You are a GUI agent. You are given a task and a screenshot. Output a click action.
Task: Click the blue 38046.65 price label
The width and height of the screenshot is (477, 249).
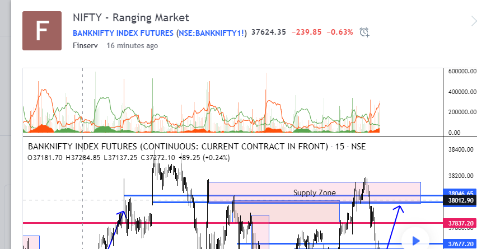click(x=459, y=192)
